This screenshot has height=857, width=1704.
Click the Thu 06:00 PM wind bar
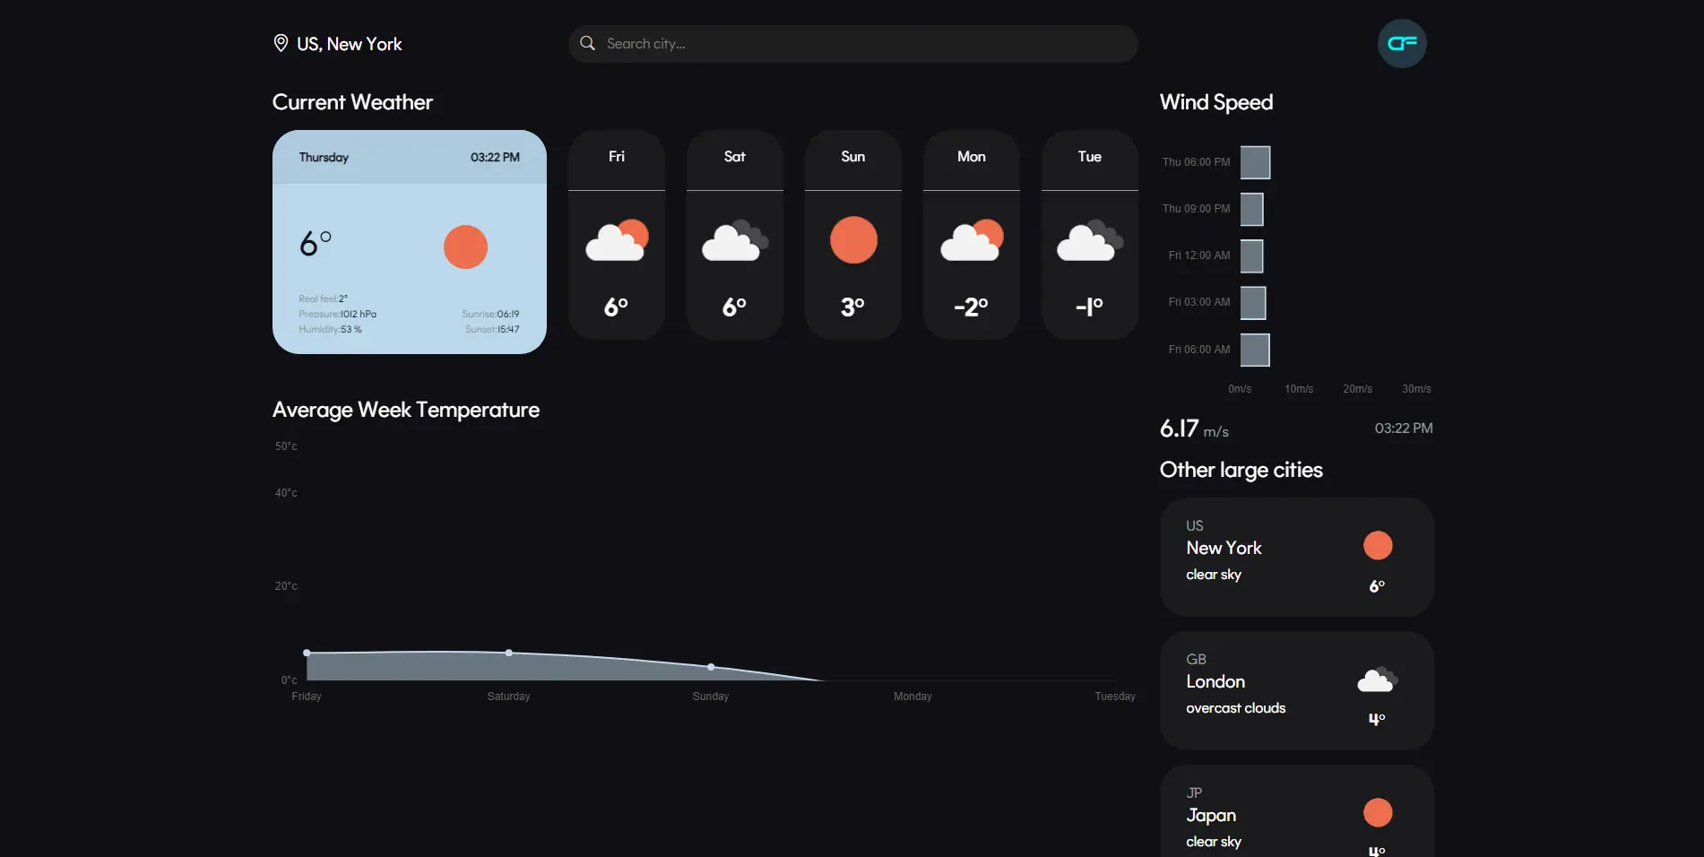pos(1255,162)
